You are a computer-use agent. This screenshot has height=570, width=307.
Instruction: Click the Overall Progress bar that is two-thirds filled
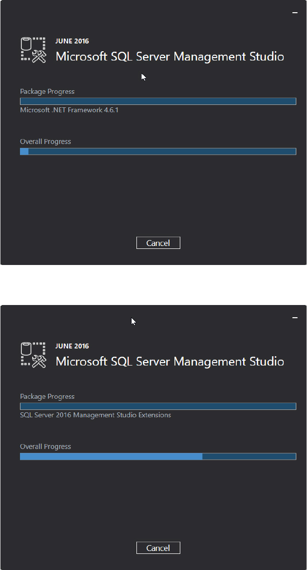(158, 456)
